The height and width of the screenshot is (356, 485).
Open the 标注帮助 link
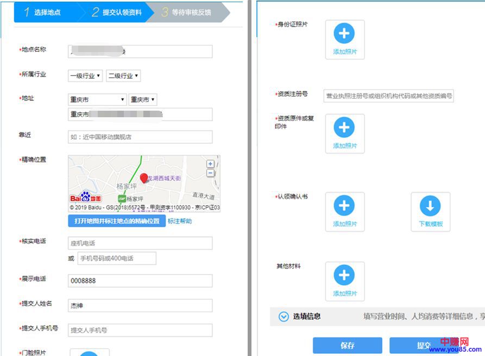pyautogui.click(x=180, y=221)
